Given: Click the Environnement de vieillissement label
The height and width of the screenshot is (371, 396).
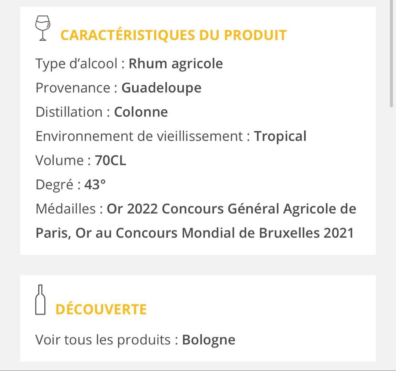Looking at the screenshot, I should [139, 136].
